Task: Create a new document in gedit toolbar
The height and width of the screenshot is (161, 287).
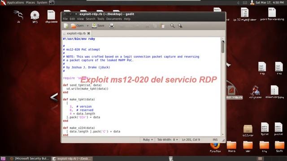Action: point(66,26)
